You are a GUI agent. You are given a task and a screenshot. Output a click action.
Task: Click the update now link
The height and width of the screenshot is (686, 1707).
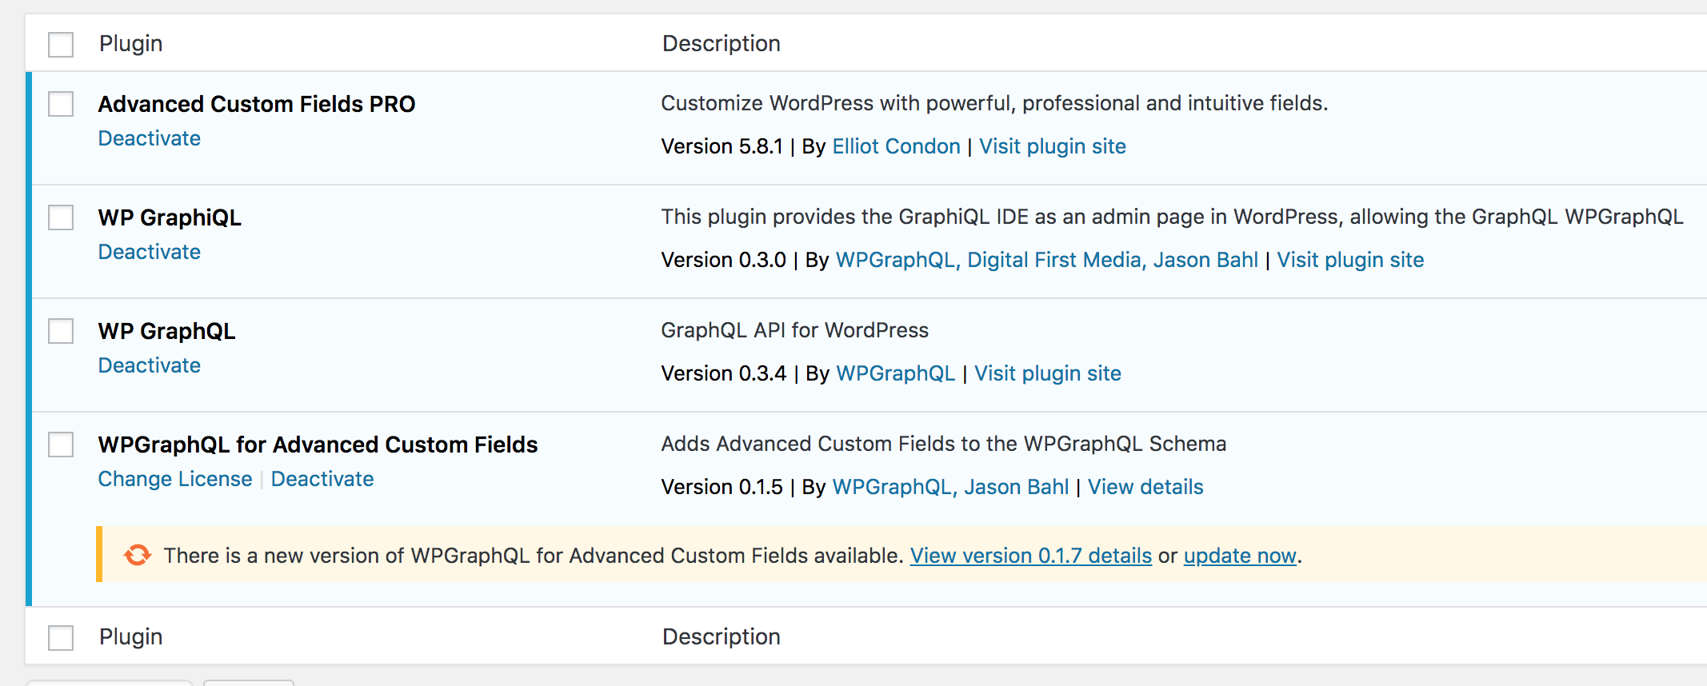coord(1239,556)
